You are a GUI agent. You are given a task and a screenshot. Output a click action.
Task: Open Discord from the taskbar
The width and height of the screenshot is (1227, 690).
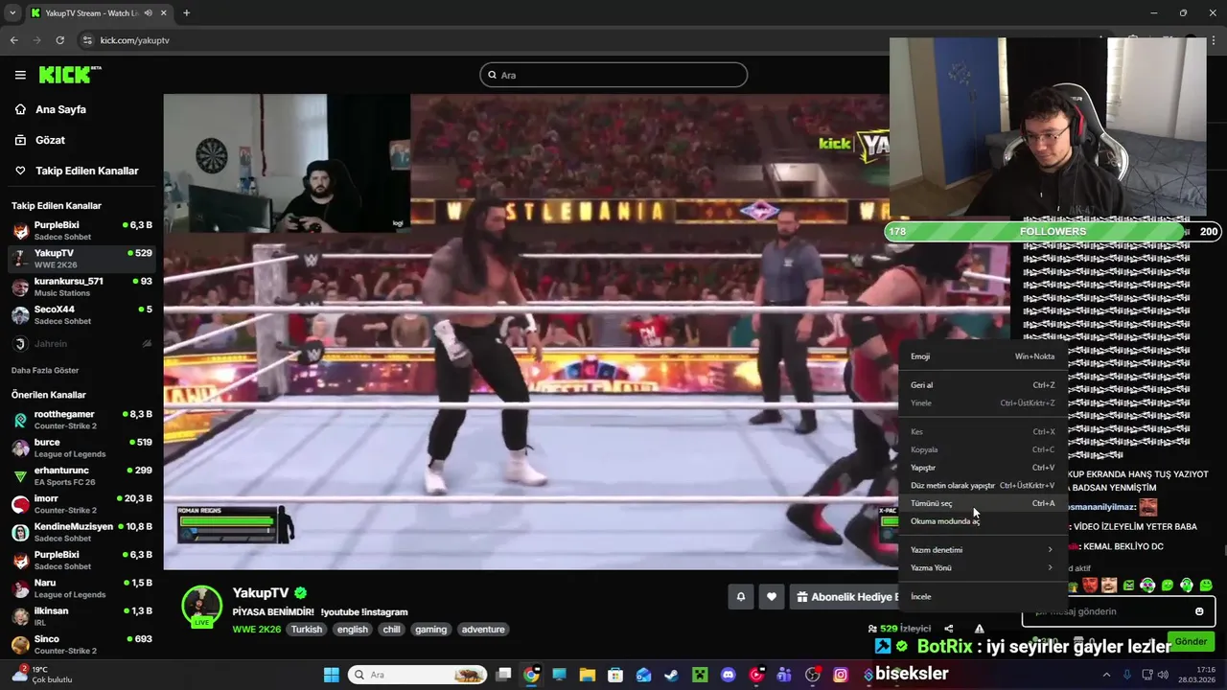[728, 675]
